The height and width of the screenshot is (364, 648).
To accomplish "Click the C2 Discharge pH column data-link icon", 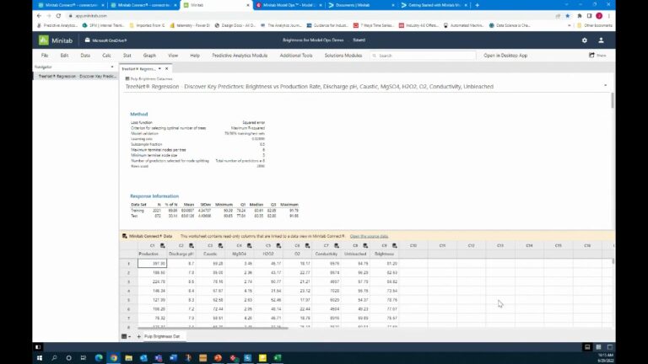I will click(x=192, y=245).
